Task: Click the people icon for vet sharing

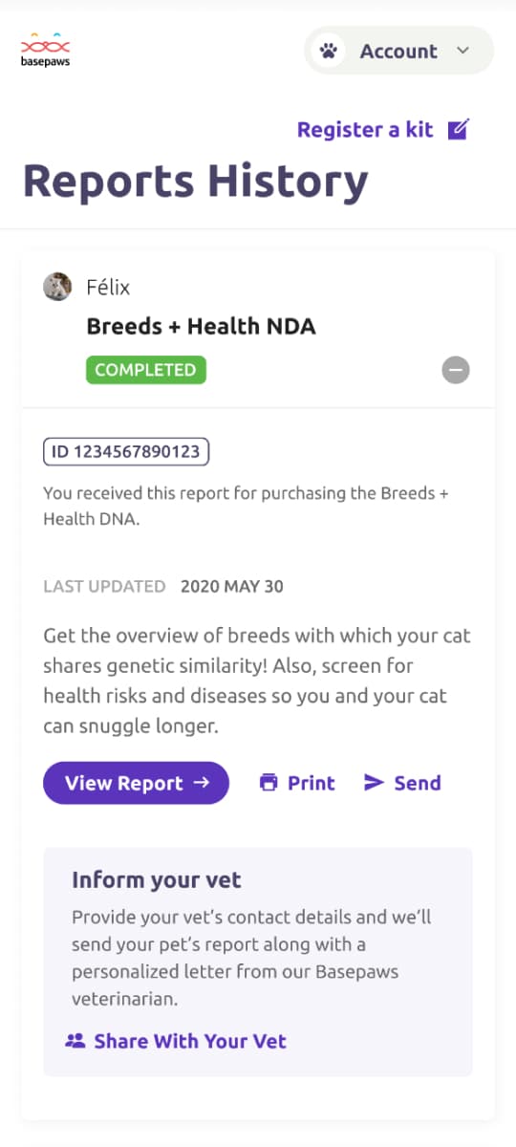Action: [x=75, y=1041]
